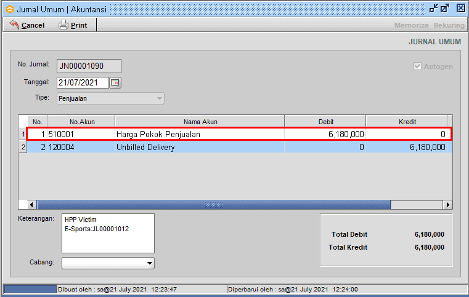The height and width of the screenshot is (297, 469).
Task: Click the Print printer icon
Action: (63, 25)
